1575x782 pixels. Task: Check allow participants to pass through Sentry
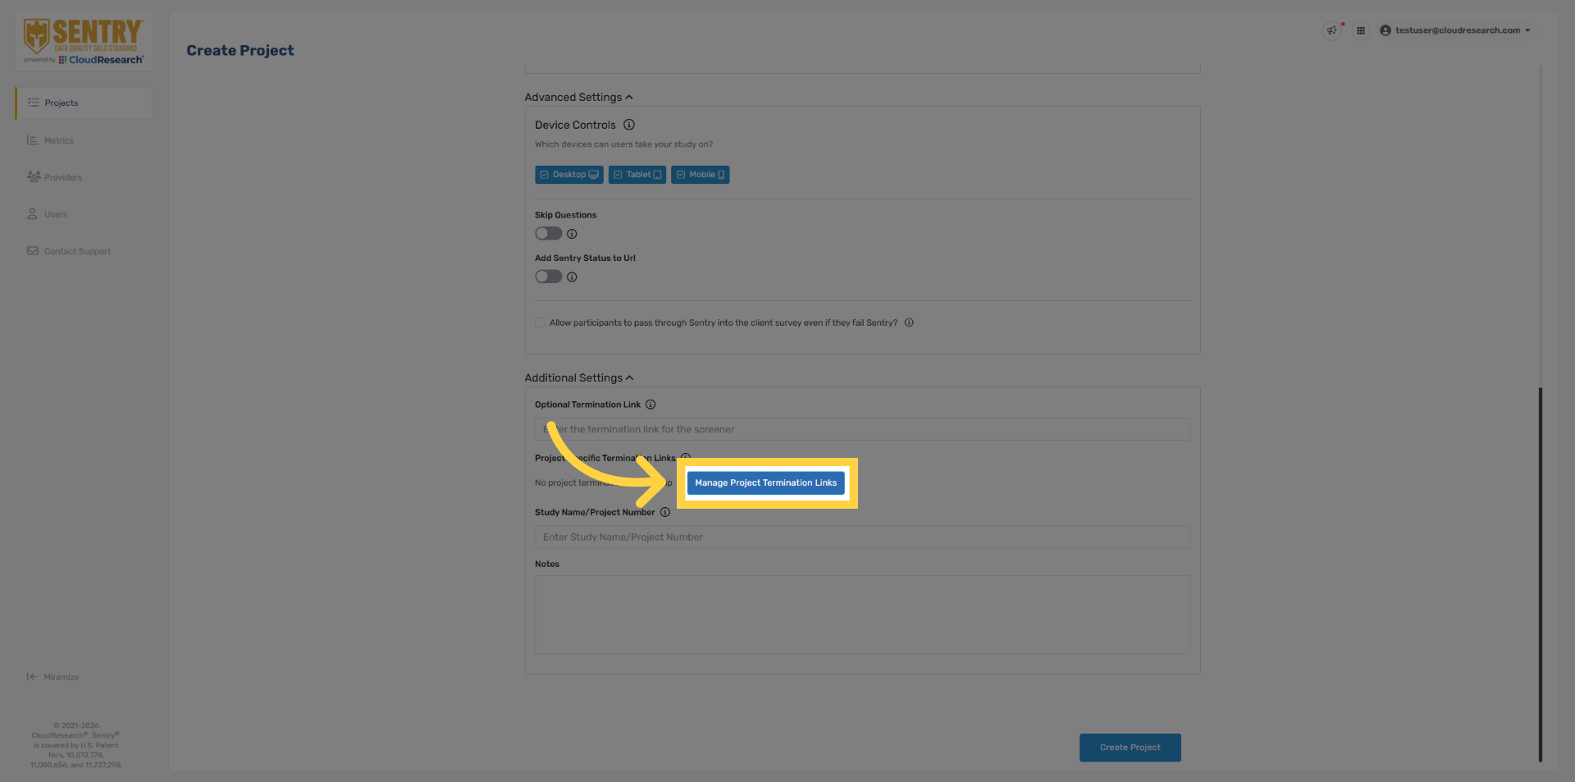540,322
